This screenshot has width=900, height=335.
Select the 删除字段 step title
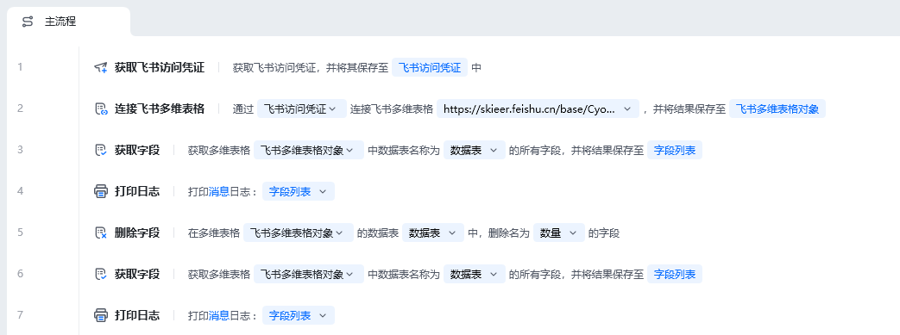pos(137,233)
